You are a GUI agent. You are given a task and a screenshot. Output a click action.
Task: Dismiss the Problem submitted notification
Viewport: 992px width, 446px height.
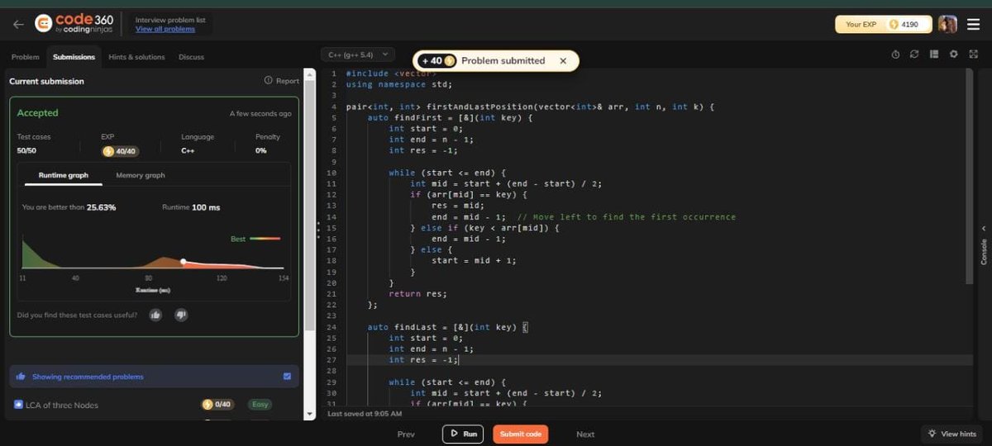coord(563,61)
